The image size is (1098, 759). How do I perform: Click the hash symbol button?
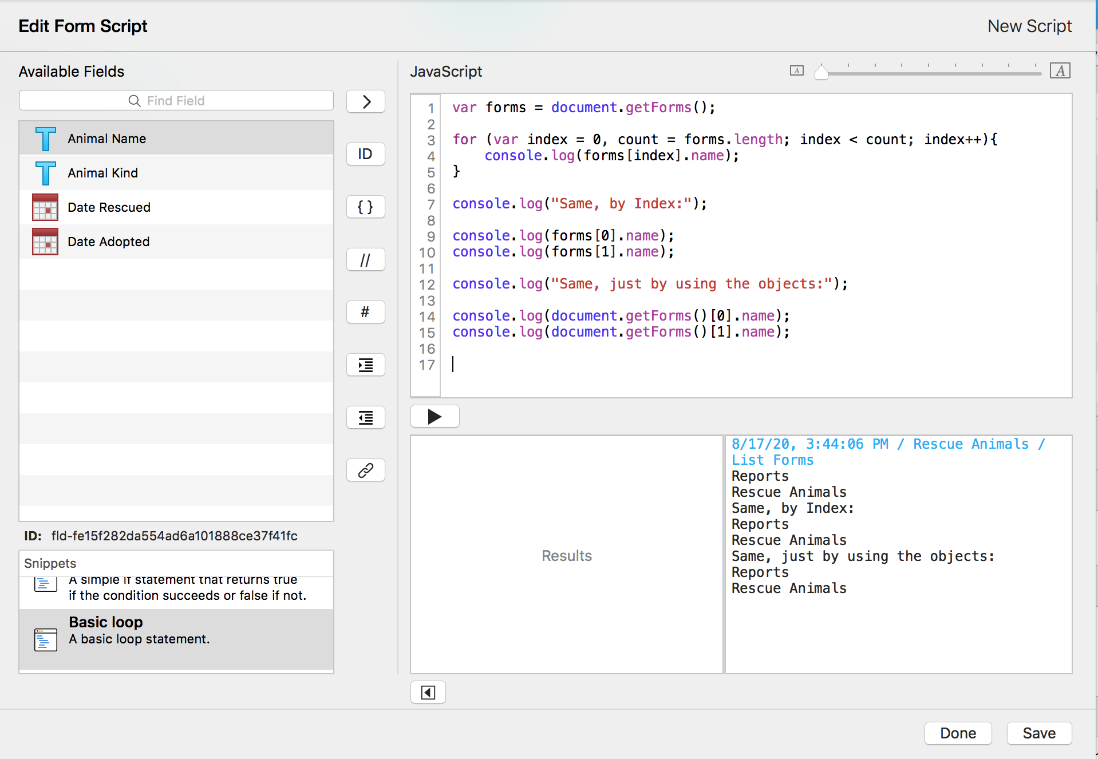point(365,313)
